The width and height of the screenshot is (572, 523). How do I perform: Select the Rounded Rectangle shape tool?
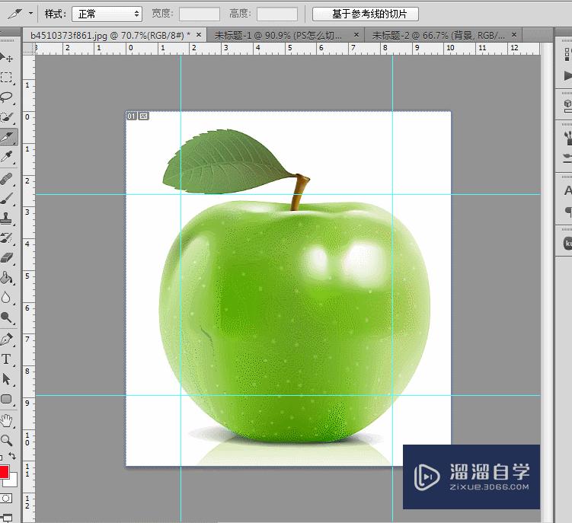[6, 399]
